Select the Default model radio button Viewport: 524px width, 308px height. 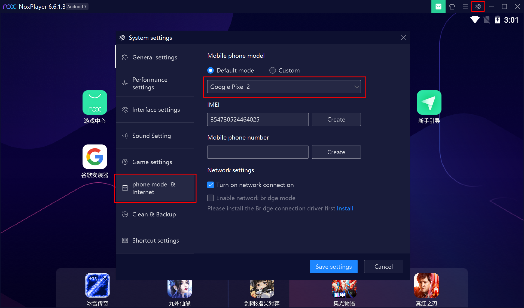[x=211, y=70]
